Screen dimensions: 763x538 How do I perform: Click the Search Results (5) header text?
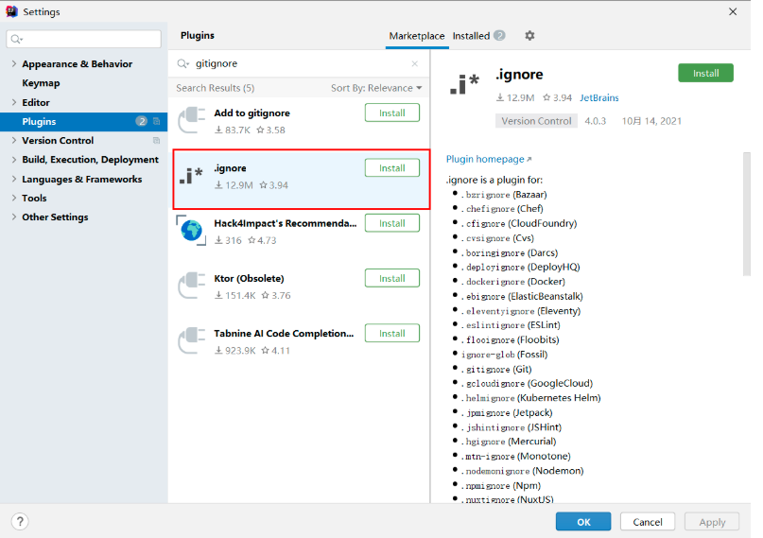point(215,88)
